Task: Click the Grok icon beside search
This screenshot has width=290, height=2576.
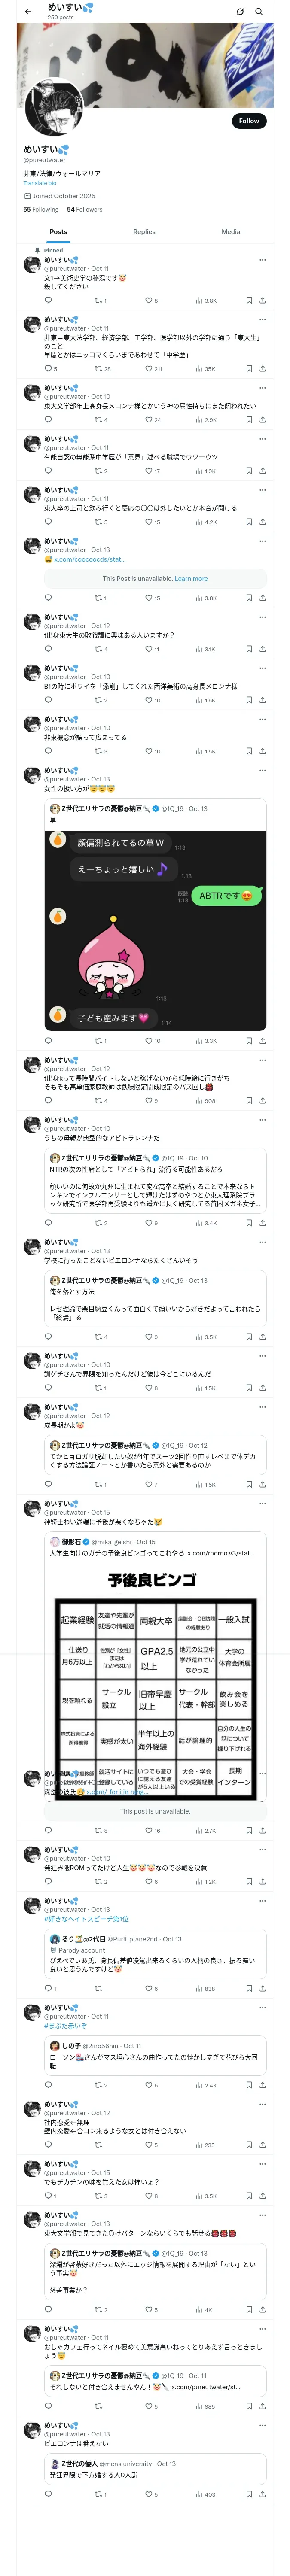Action: [240, 11]
